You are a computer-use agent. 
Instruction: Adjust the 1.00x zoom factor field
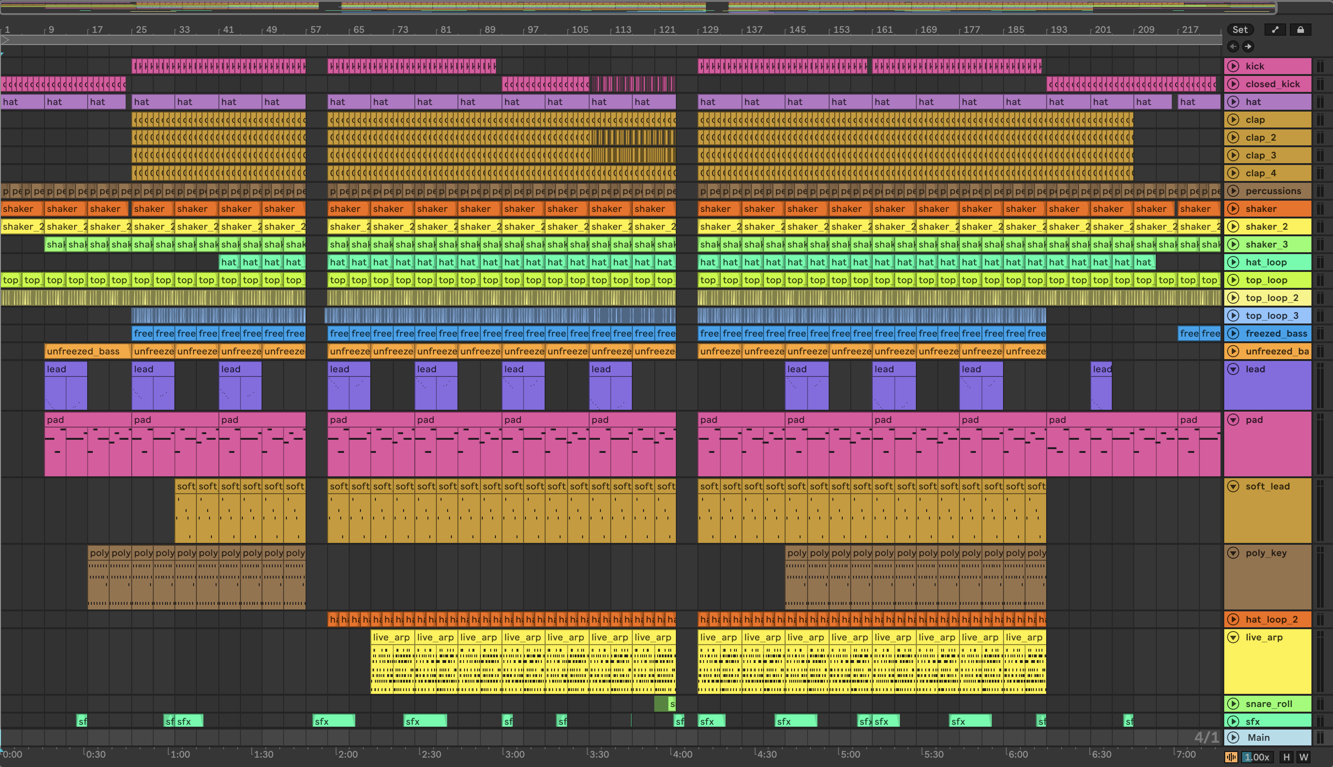[1257, 757]
